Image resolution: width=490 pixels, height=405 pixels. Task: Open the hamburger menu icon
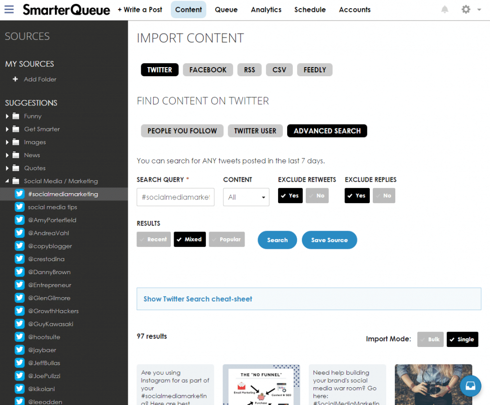[9, 9]
